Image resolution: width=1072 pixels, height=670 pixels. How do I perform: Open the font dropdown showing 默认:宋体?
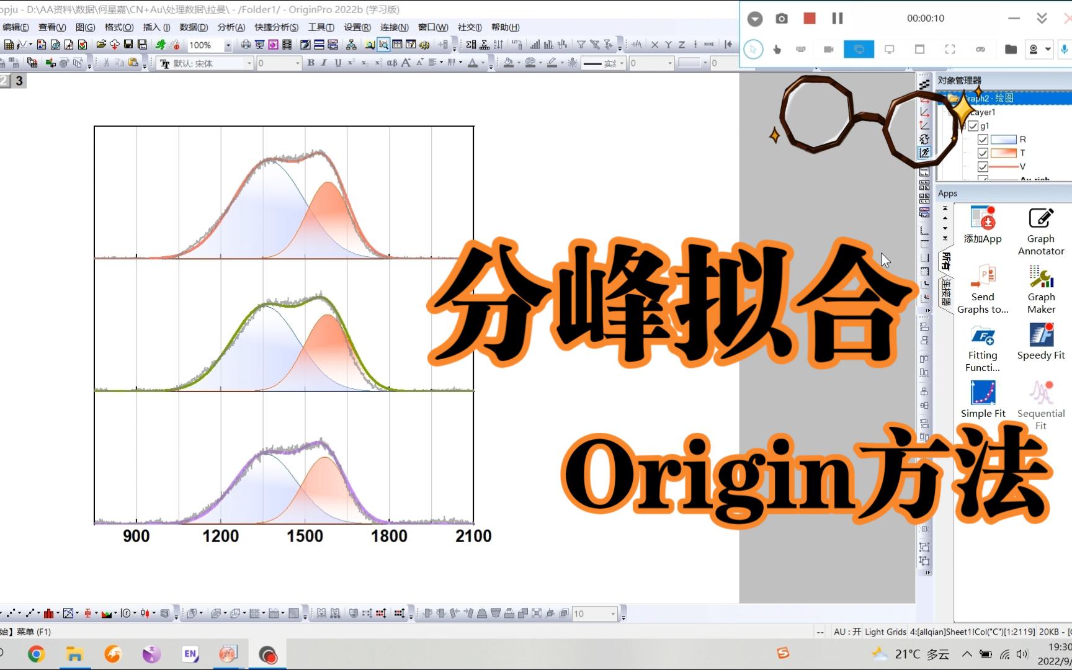[250, 63]
